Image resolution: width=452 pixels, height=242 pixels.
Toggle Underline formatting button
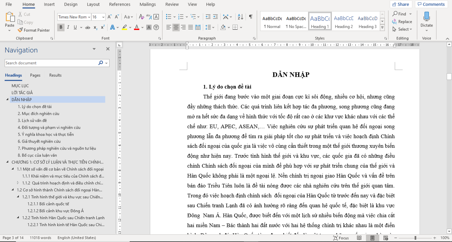pos(75,27)
